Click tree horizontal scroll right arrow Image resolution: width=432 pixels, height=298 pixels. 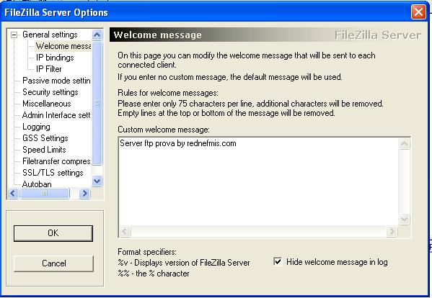pos(84,194)
